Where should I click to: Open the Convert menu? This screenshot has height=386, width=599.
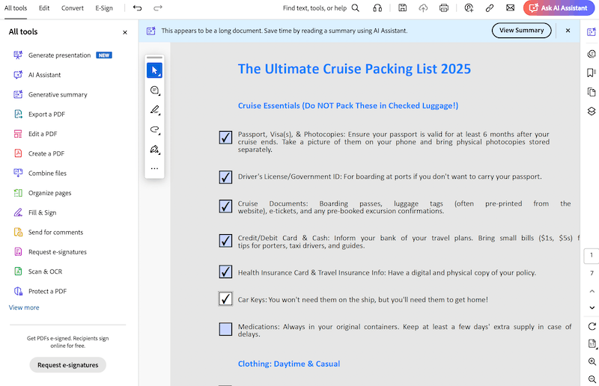coord(73,7)
